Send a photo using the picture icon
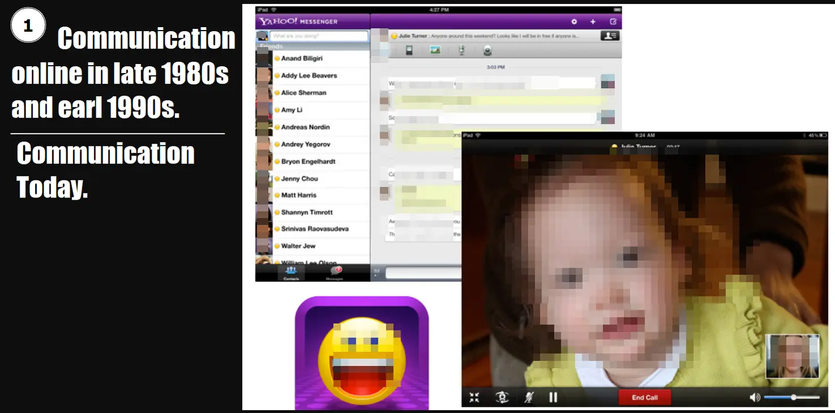835x413 pixels. [x=435, y=50]
